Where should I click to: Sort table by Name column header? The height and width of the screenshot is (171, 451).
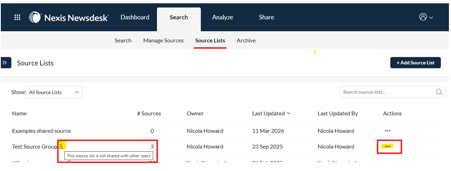click(x=19, y=114)
